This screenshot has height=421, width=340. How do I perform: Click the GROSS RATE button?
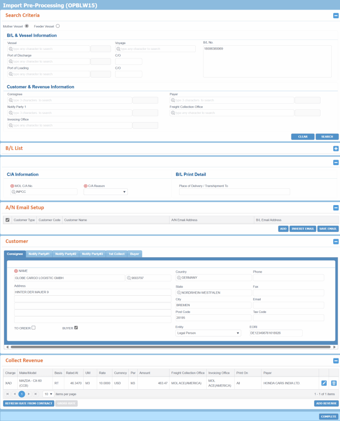pos(66,404)
